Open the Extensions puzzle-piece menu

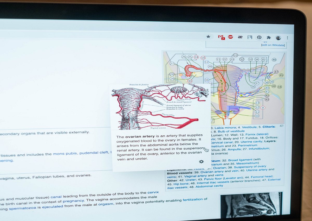[269, 37]
